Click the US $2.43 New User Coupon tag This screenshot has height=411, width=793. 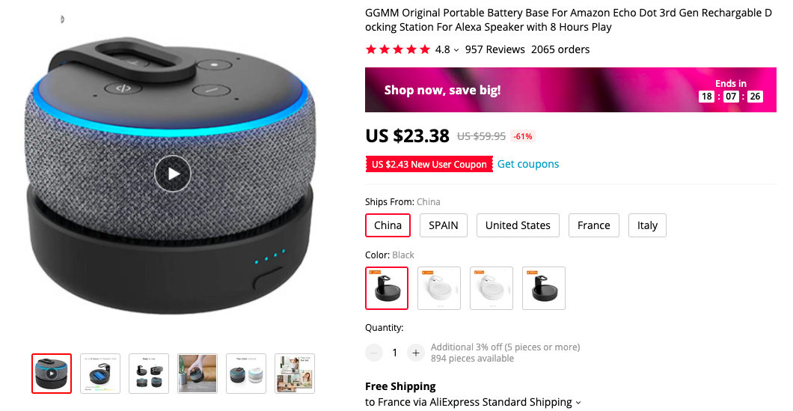click(x=429, y=164)
